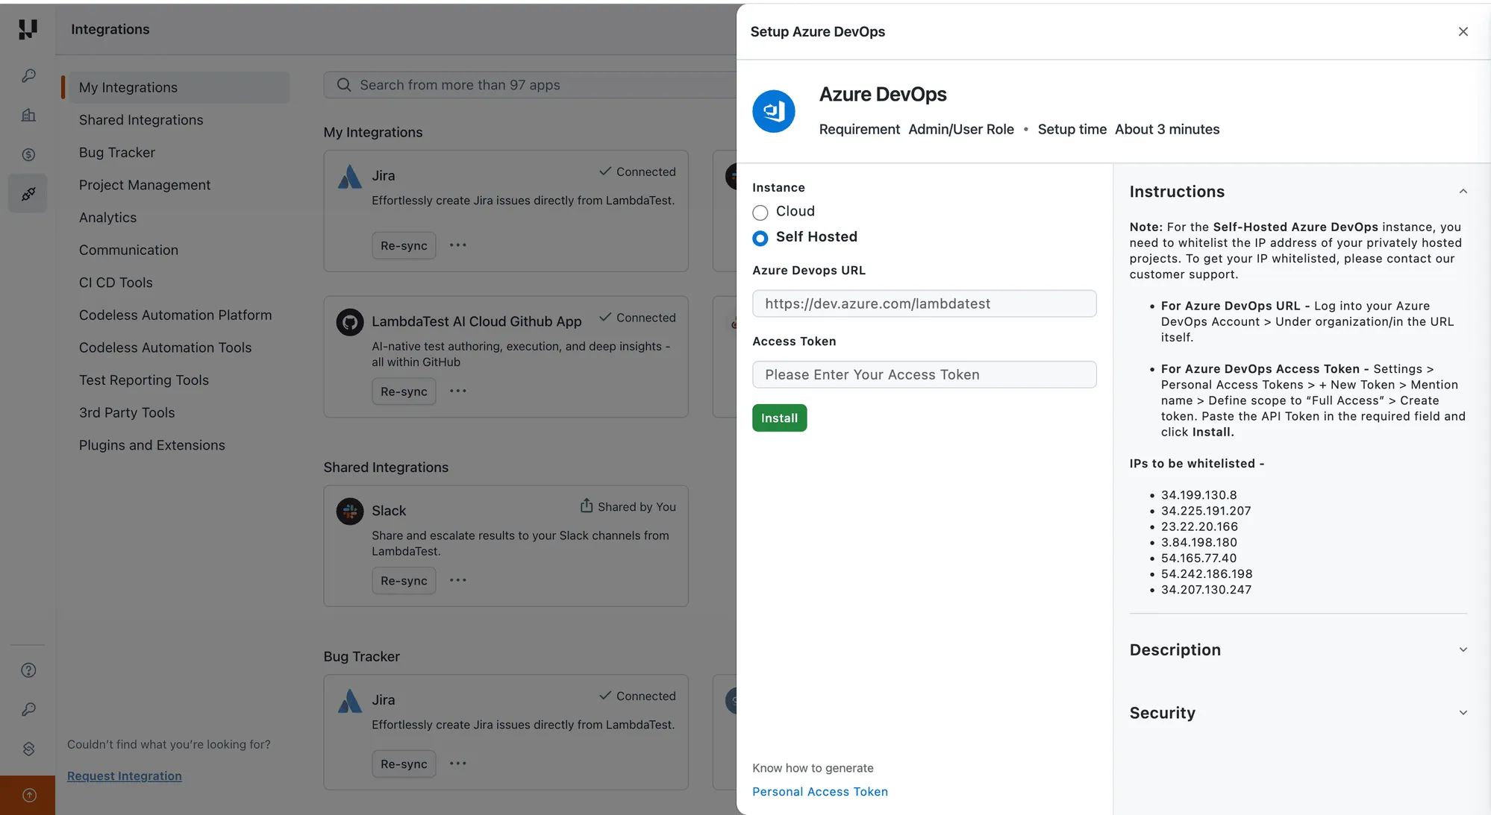Click the Azure DevOps logo icon
Screen dimensions: 1491x815
coord(773,111)
